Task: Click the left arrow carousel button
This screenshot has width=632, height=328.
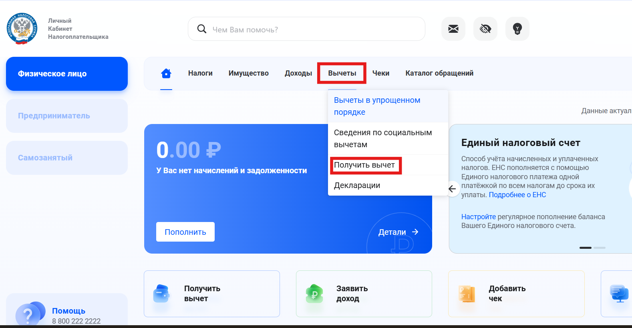Action: (x=453, y=189)
